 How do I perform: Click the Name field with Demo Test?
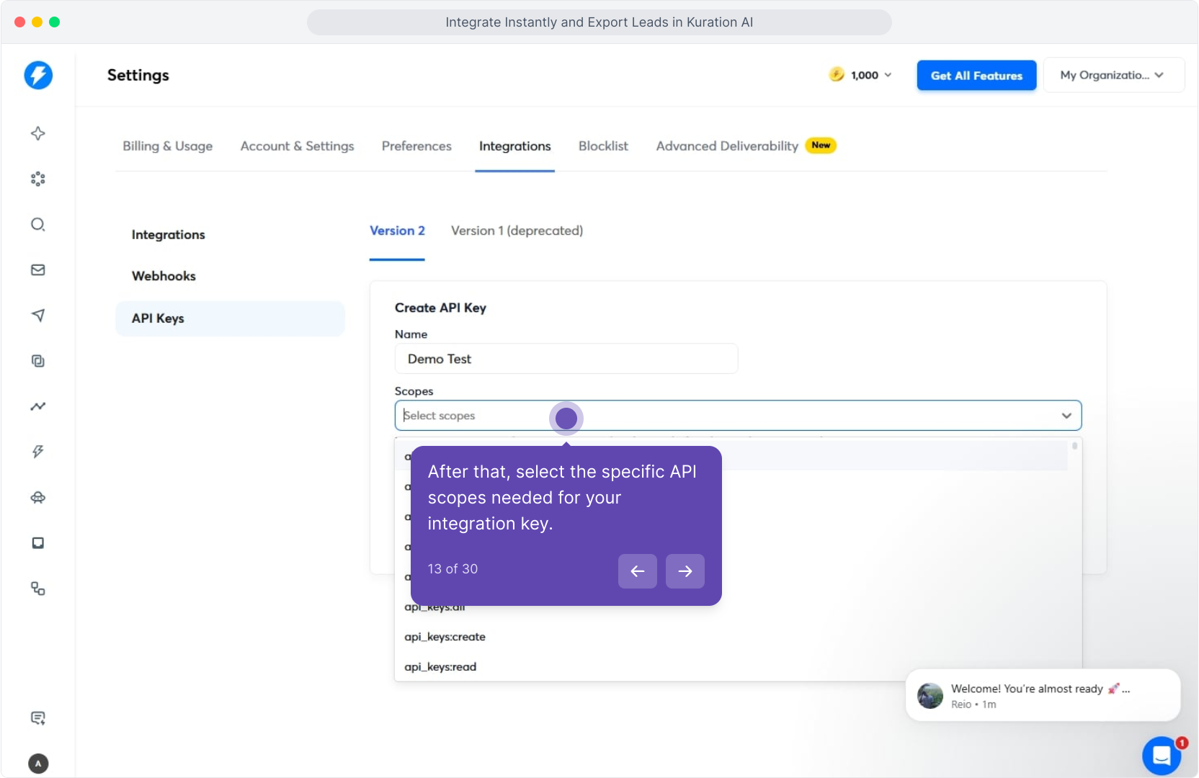[566, 359]
